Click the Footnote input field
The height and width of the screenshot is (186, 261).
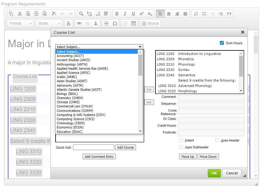(211, 133)
